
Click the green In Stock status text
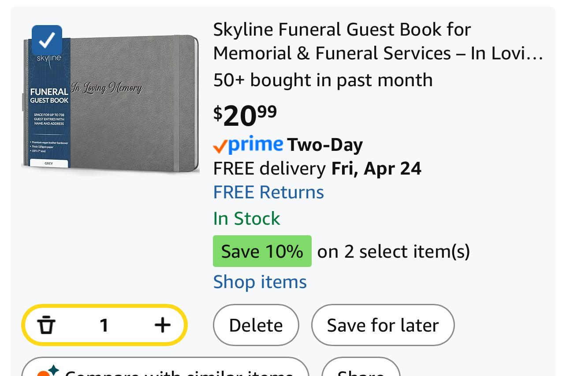(x=246, y=219)
